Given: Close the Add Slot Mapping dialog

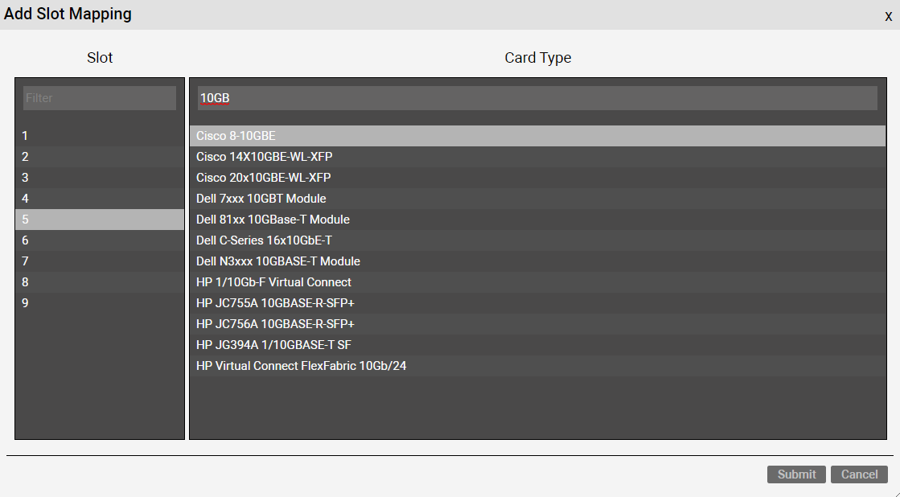Looking at the screenshot, I should (888, 16).
